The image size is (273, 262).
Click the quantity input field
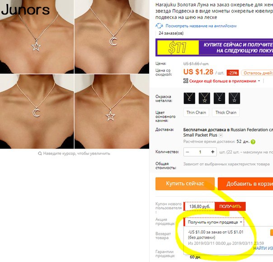(x=200, y=152)
